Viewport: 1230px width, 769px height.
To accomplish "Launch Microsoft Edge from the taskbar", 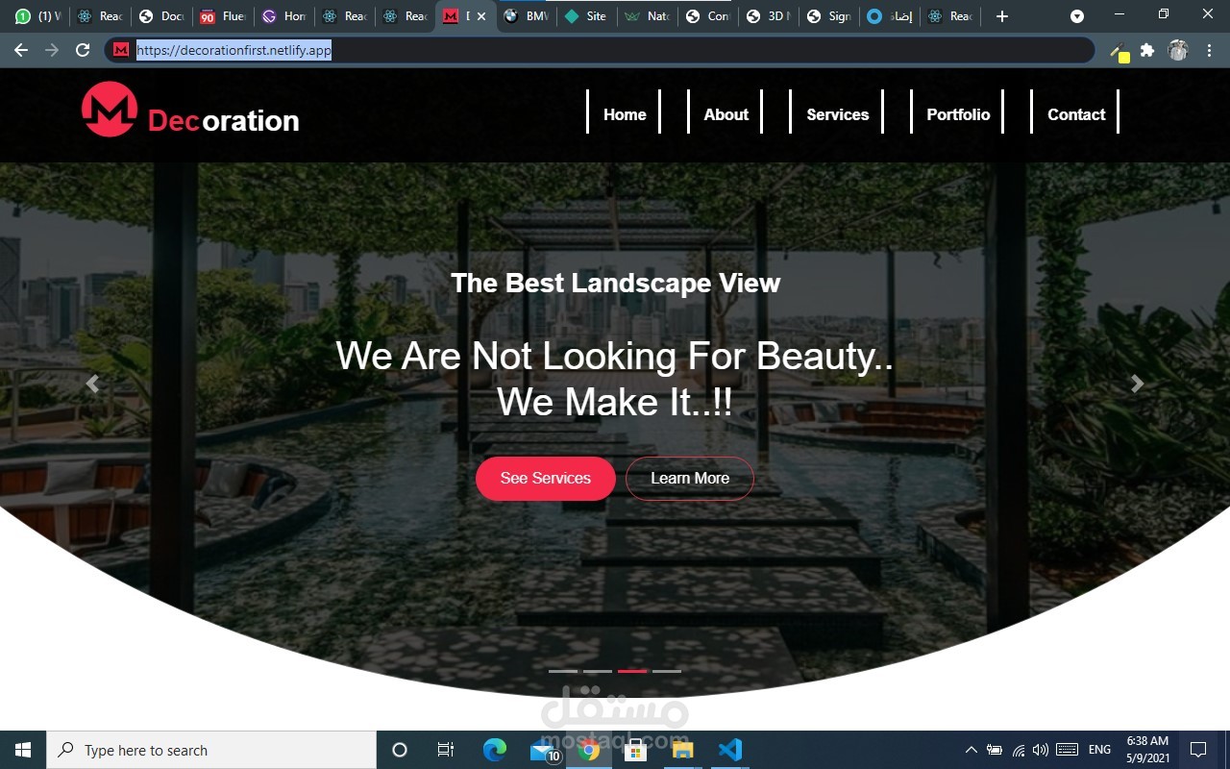I will click(x=494, y=750).
